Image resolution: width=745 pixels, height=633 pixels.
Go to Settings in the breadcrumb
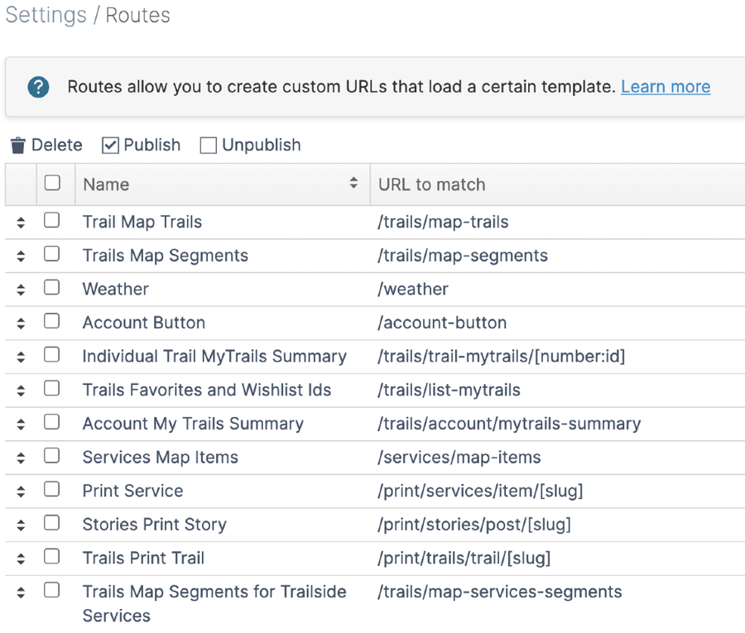[46, 16]
